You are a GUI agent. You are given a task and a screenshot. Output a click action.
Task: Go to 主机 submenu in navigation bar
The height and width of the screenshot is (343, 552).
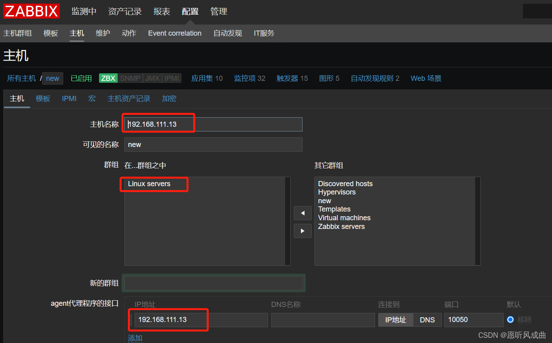click(77, 33)
